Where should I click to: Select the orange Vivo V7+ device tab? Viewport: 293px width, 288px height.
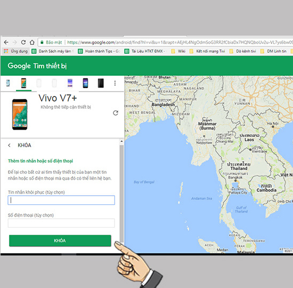pos(23,83)
